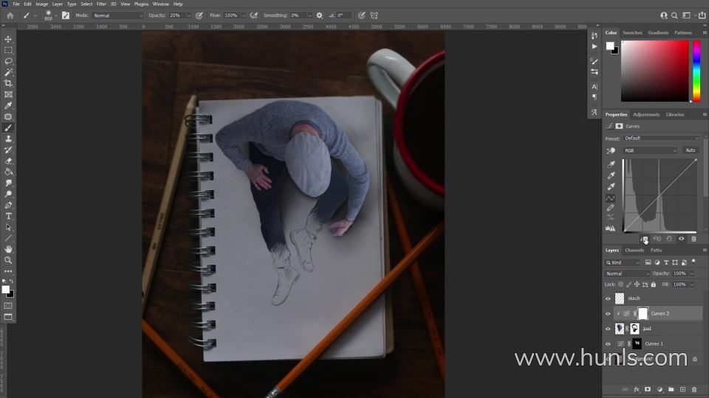Select the Move tool
Viewport: 709px width, 398px height.
click(8, 39)
